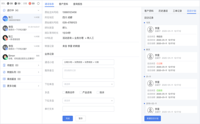Switch to the 查询报告 tab
This screenshot has height=124, width=200.
coord(77,4)
